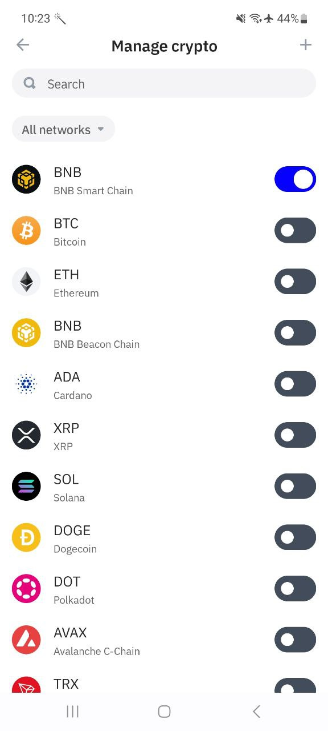This screenshot has height=731, width=328.
Task: Tap the Solana logo icon
Action: point(26,487)
